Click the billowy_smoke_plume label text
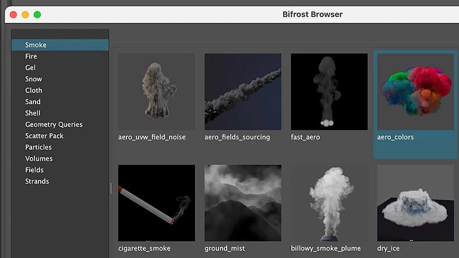Image resolution: width=459 pixels, height=258 pixels. 326,249
